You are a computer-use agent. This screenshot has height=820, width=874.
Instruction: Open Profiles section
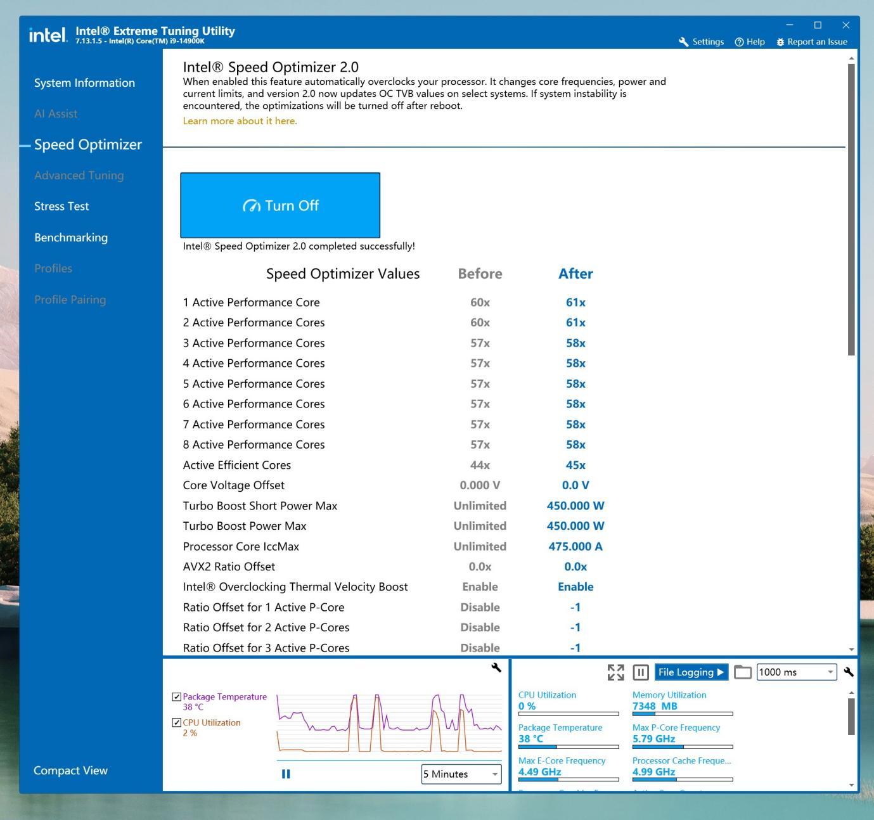tap(53, 269)
